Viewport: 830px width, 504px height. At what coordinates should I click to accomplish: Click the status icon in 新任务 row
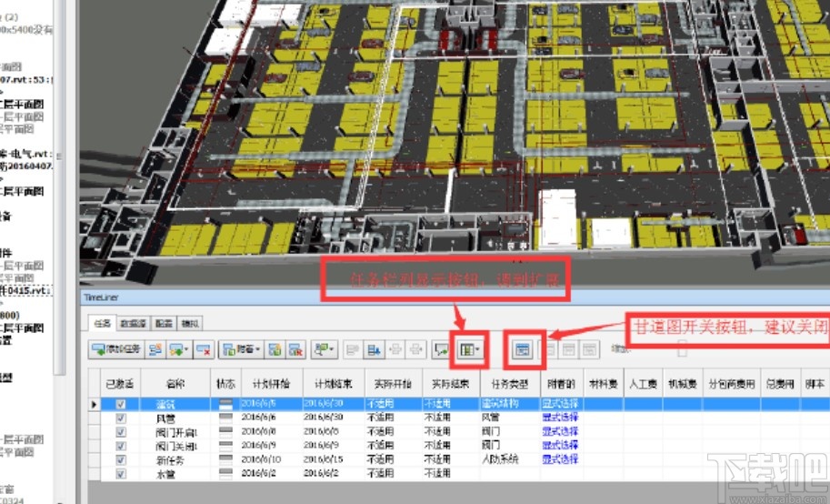click(x=225, y=459)
